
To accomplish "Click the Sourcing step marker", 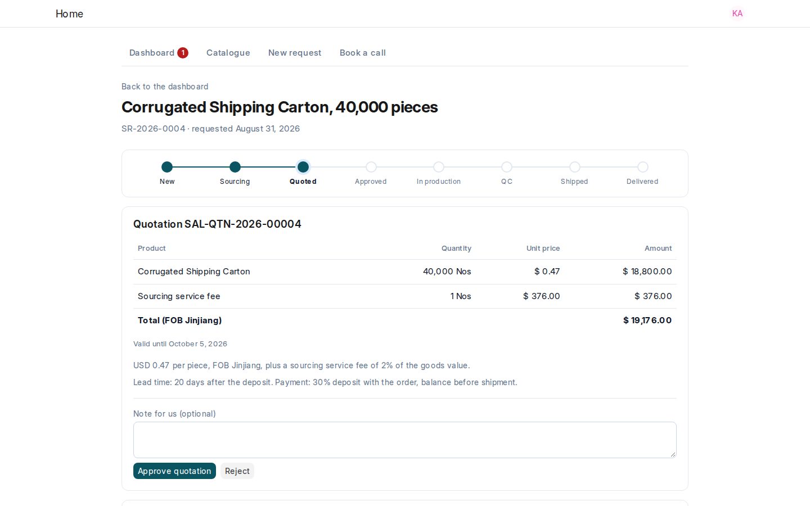I will pos(235,167).
